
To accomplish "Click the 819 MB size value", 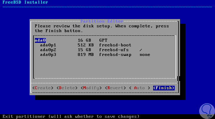I will coord(86,55).
